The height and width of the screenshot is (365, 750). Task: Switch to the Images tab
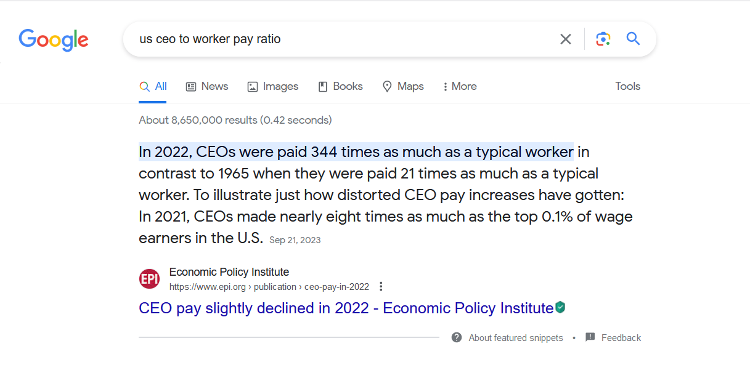[x=273, y=86]
